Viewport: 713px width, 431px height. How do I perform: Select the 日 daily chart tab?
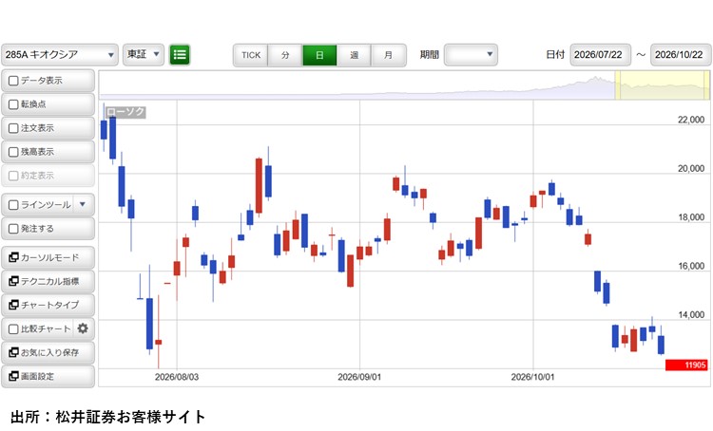(319, 55)
